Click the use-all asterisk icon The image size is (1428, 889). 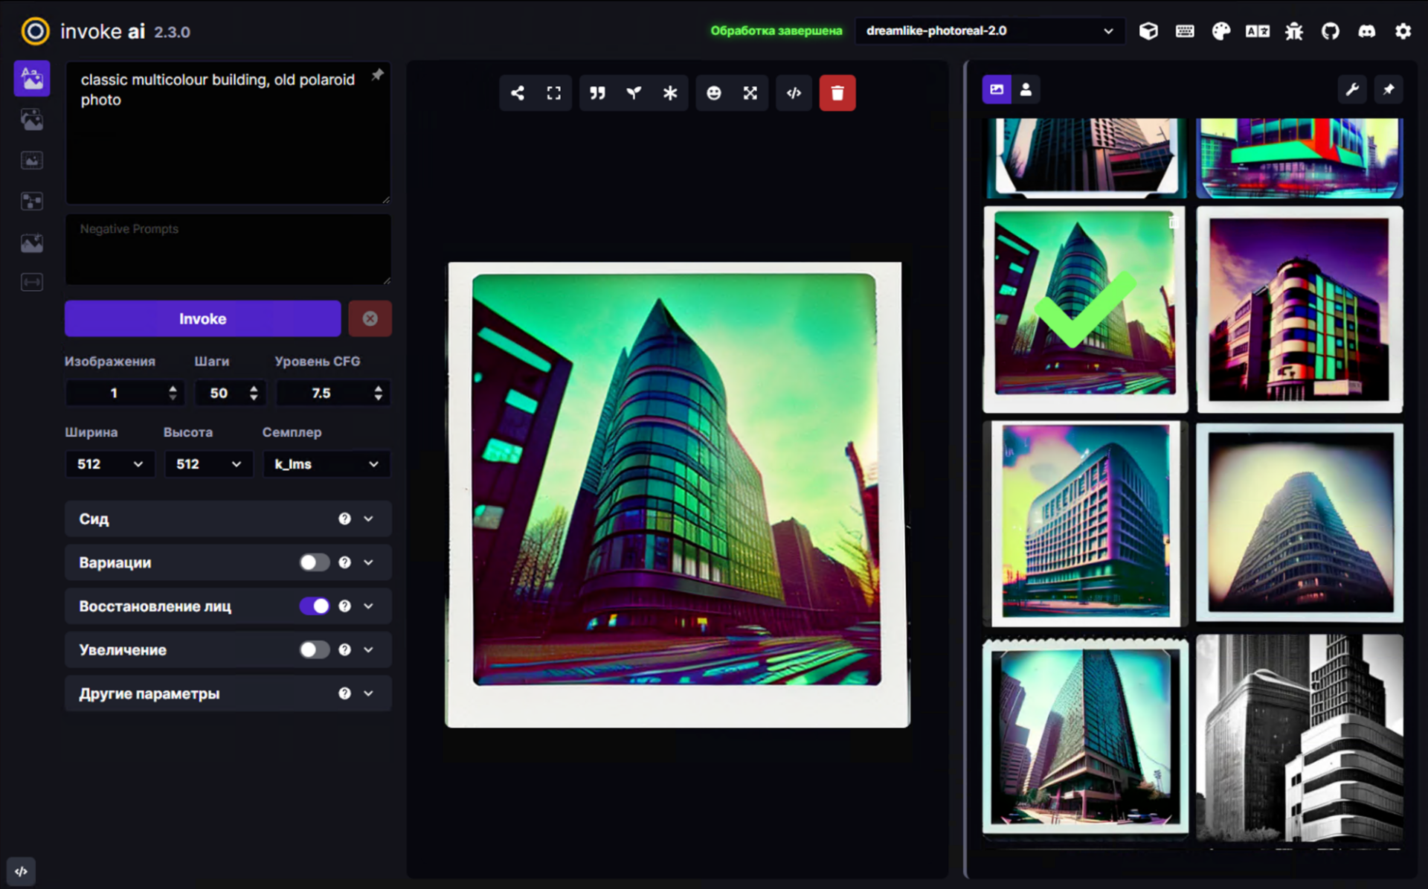click(670, 93)
